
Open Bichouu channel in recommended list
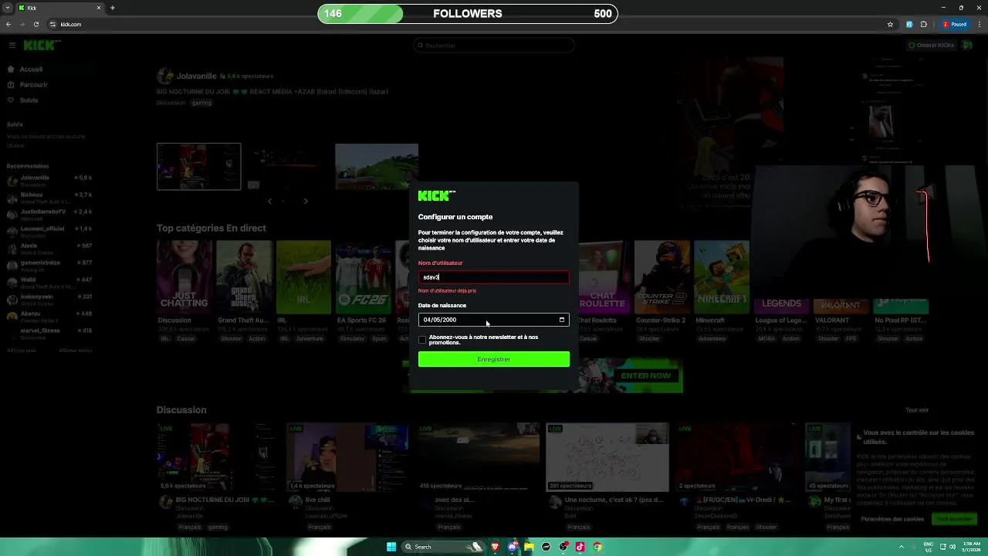click(49, 198)
